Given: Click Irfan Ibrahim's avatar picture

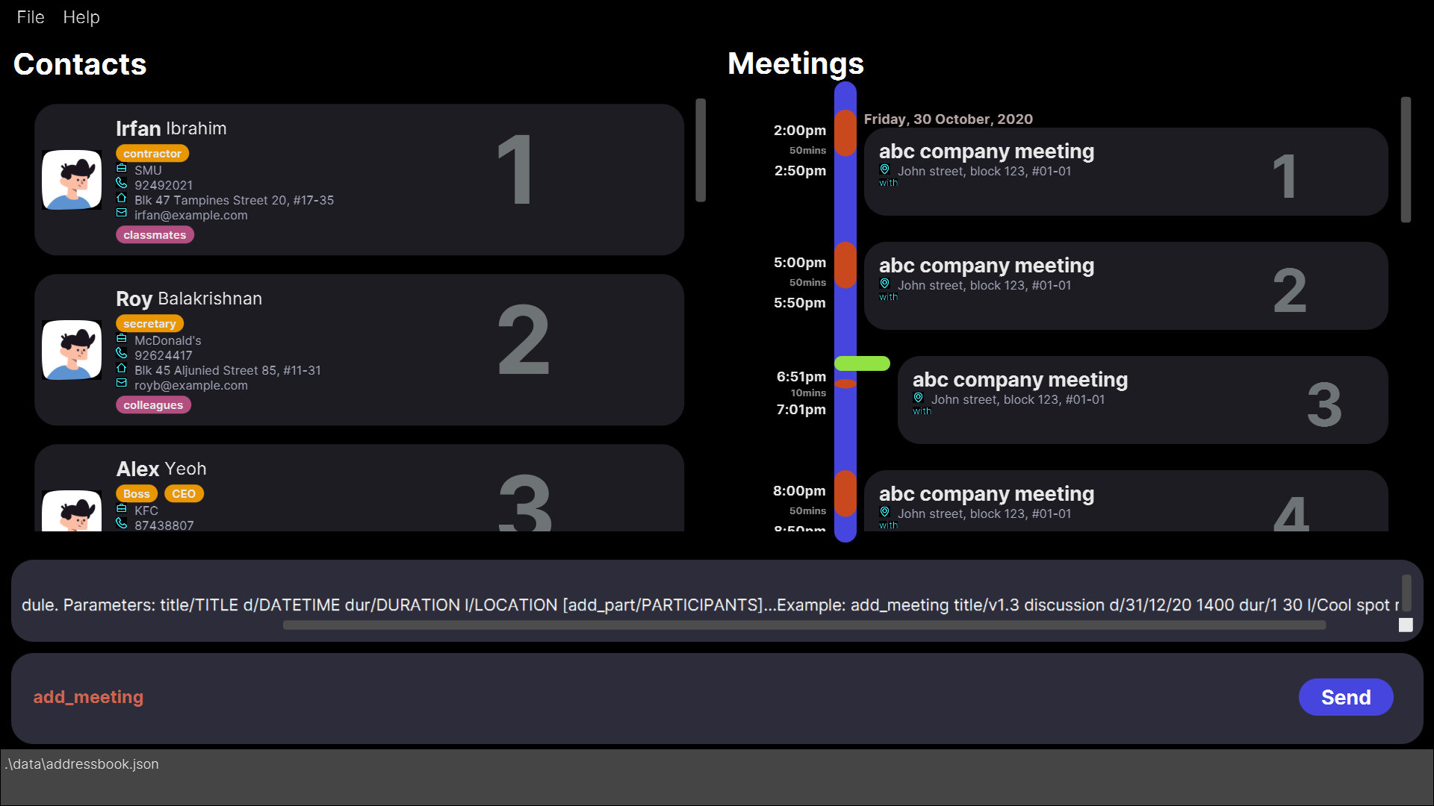Looking at the screenshot, I should (x=72, y=180).
